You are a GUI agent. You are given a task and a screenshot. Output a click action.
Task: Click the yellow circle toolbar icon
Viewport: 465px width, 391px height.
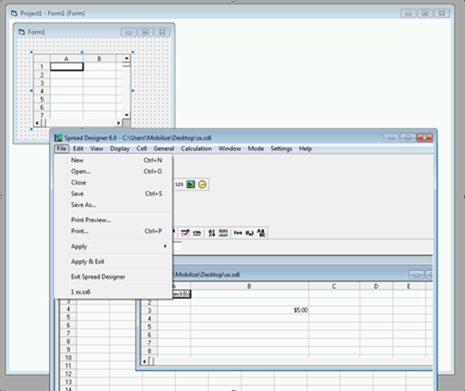point(202,184)
